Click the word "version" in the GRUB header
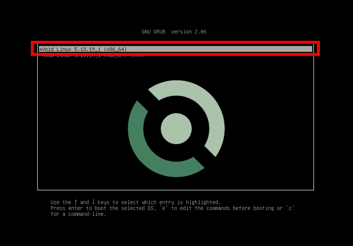 (x=181, y=32)
